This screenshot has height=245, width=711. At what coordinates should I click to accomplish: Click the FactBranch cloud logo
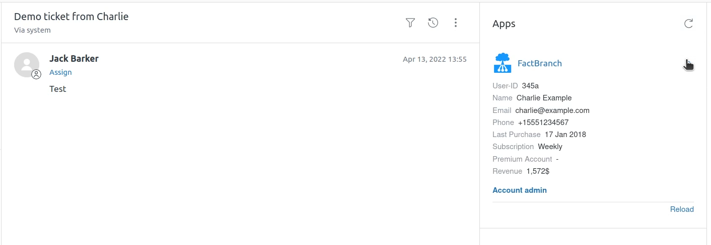pos(503,63)
